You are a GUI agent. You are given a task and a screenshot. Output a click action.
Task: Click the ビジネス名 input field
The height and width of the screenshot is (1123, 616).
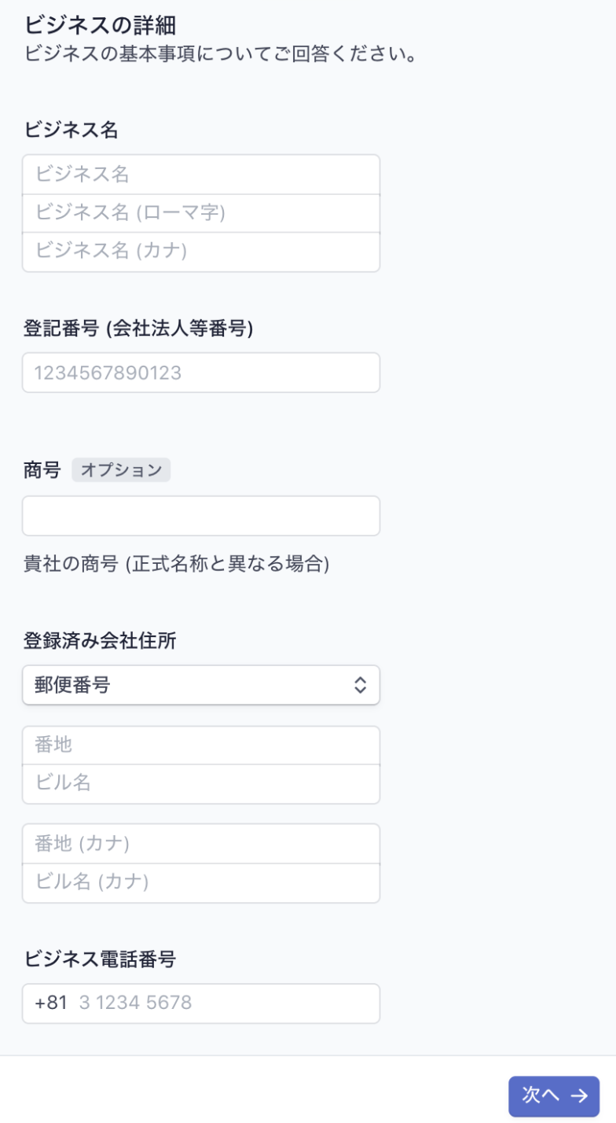pos(201,175)
